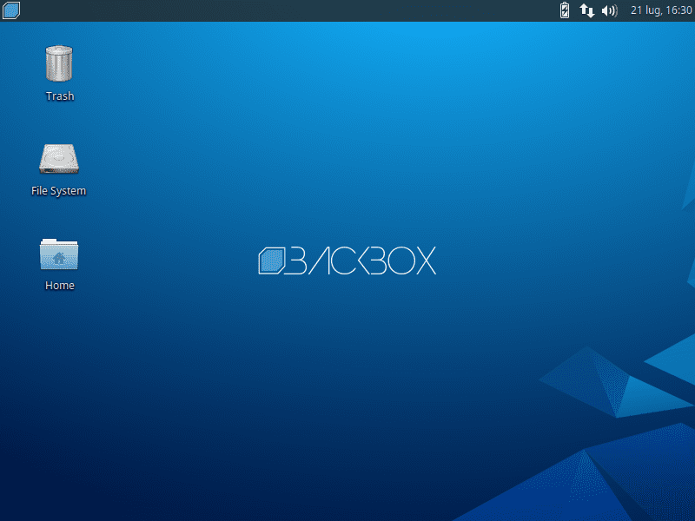Screen dimensions: 695x521
Task: Click the volume speaker icon
Action: click(x=610, y=10)
